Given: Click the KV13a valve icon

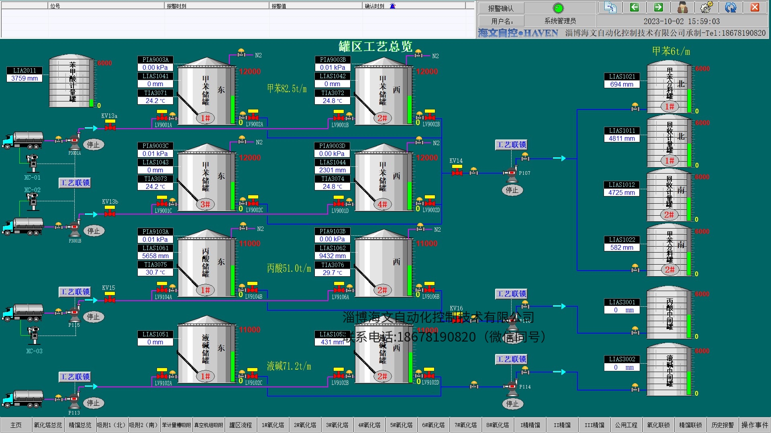Looking at the screenshot, I should coord(110,125).
